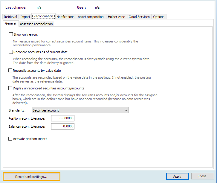Enable the Show only errors checkbox
Image resolution: width=217 pixels, height=183 pixels.
(x=11, y=34)
